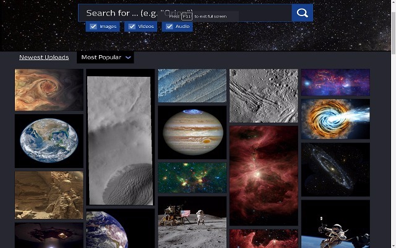View the astronaut and lunar module photo

pos(192,222)
